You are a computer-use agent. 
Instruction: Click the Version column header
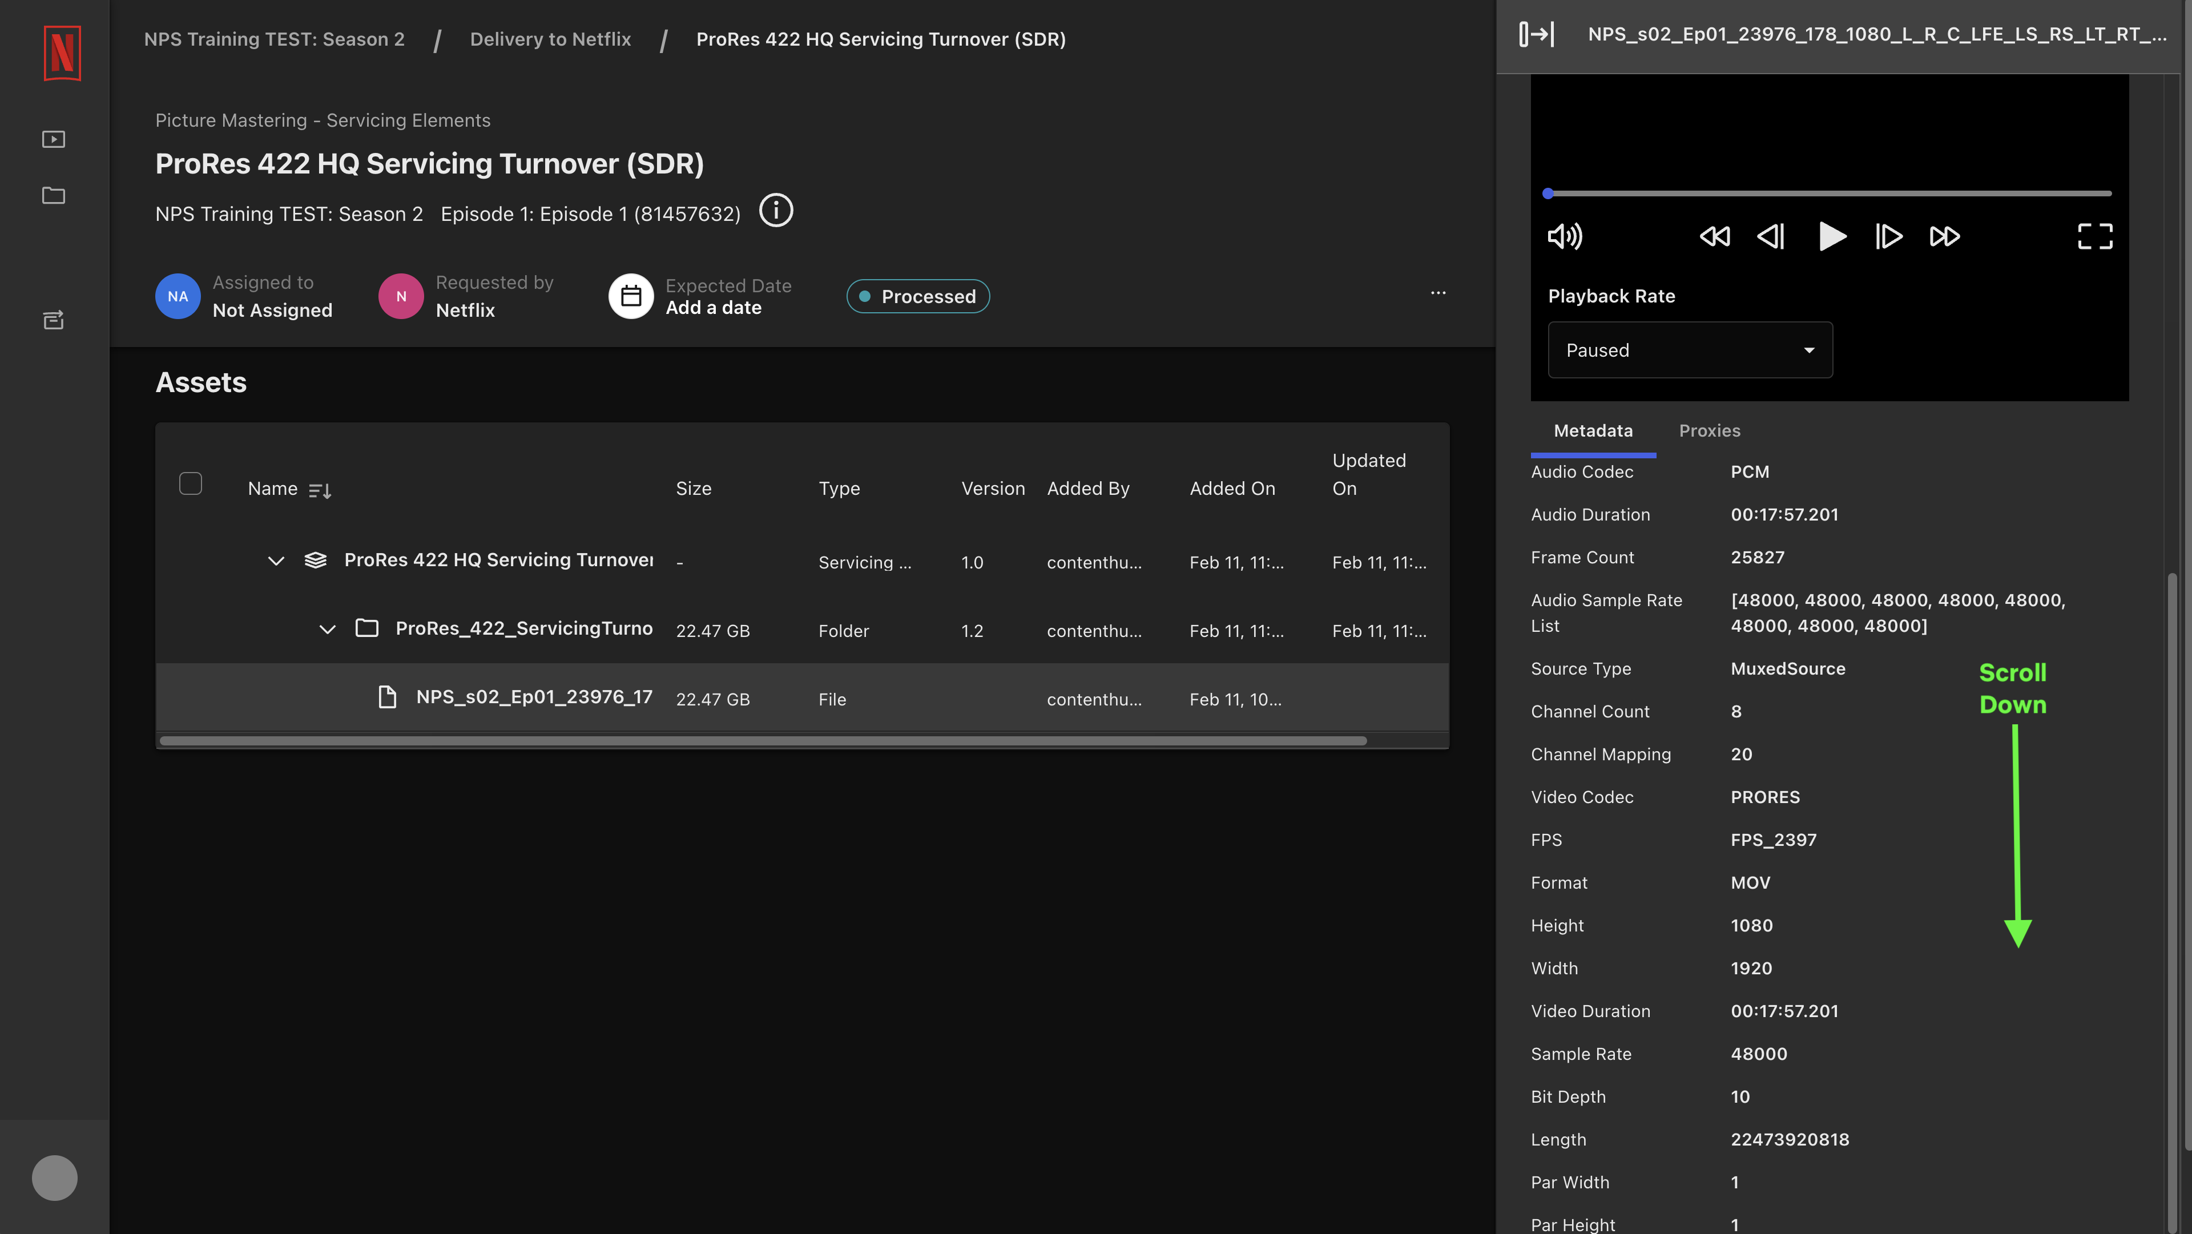click(993, 489)
